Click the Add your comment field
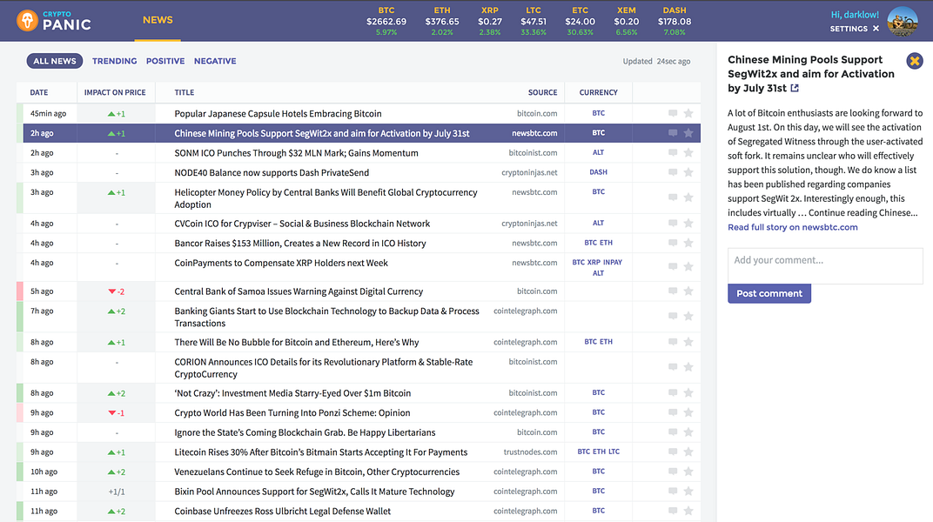 [x=825, y=265]
